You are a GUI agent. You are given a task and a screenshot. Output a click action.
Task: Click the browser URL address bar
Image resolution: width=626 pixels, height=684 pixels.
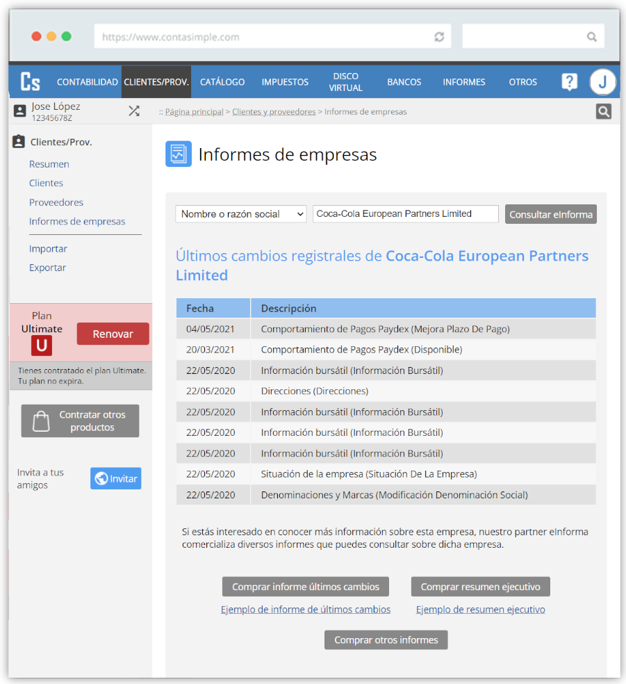272,37
